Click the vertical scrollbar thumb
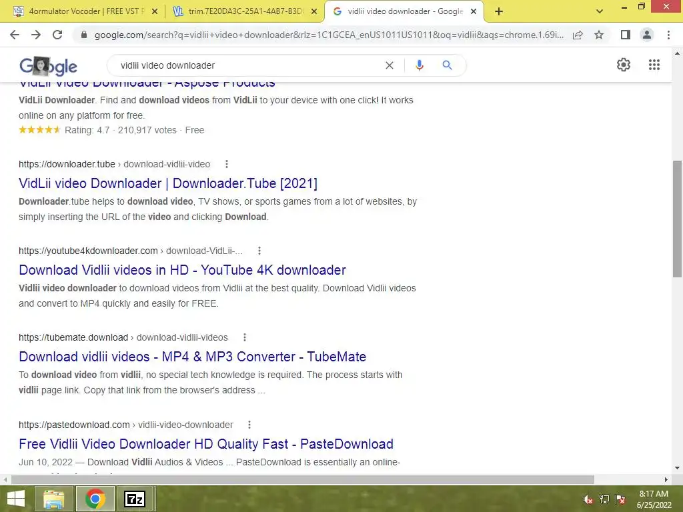Image resolution: width=683 pixels, height=512 pixels. 677,219
